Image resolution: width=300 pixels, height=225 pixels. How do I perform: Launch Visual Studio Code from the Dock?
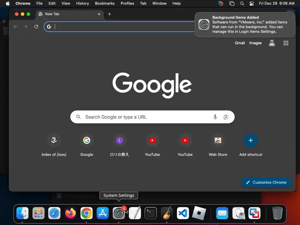click(x=183, y=213)
